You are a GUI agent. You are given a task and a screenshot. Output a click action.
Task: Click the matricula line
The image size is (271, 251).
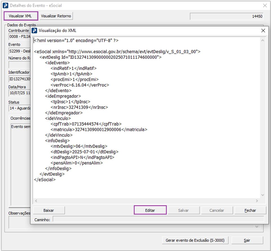99,130
